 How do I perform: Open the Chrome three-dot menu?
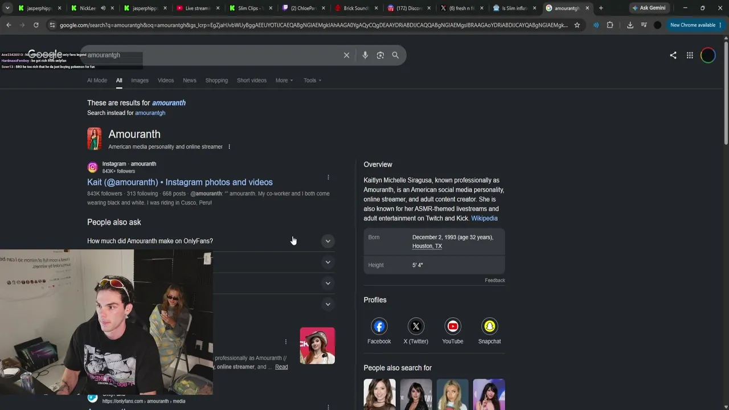(720, 25)
